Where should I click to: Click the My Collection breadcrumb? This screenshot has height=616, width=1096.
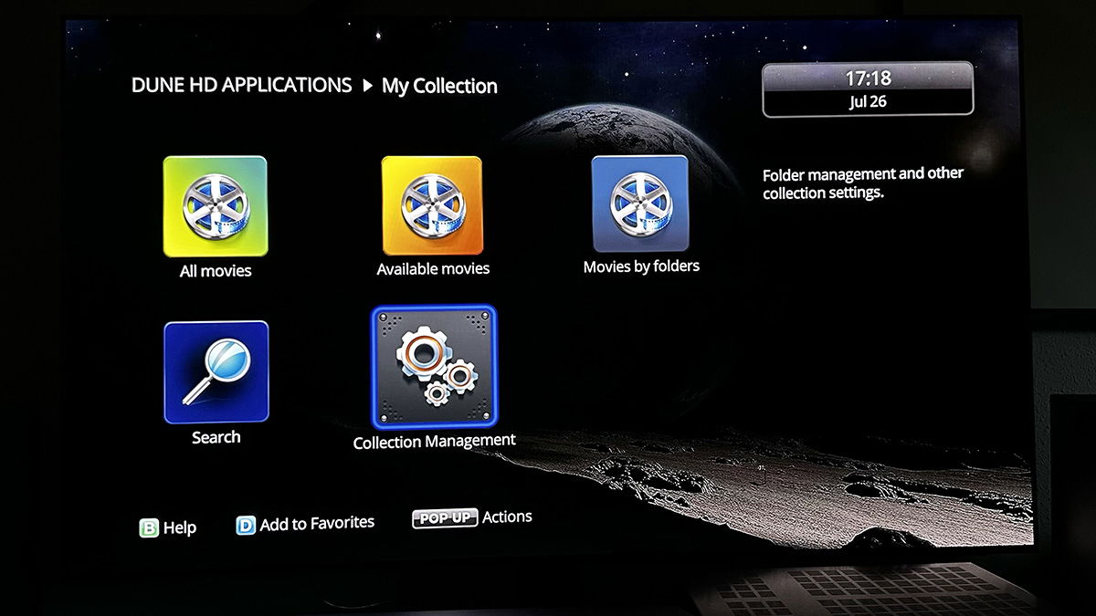tap(439, 86)
